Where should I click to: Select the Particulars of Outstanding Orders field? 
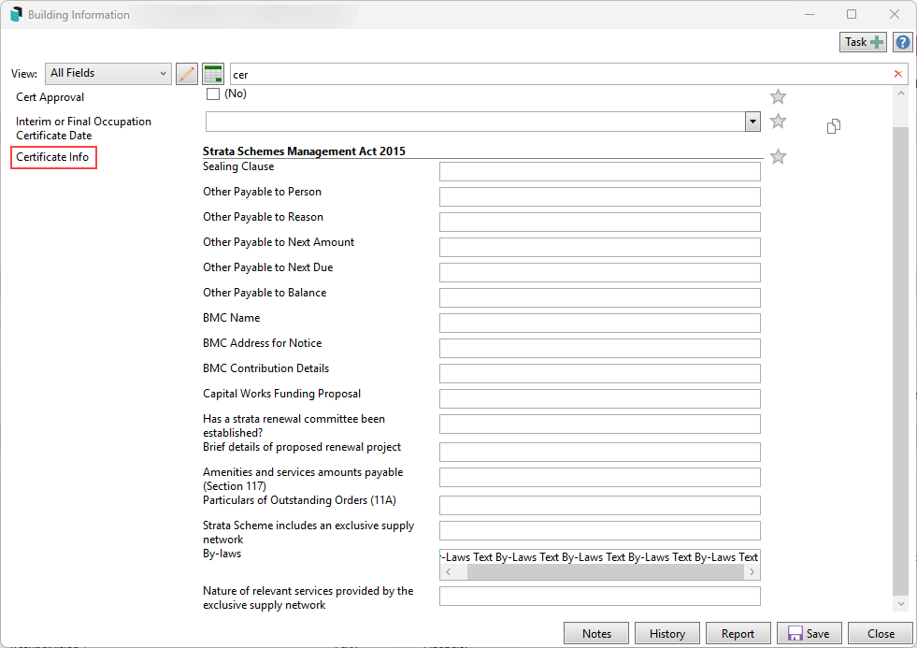599,505
